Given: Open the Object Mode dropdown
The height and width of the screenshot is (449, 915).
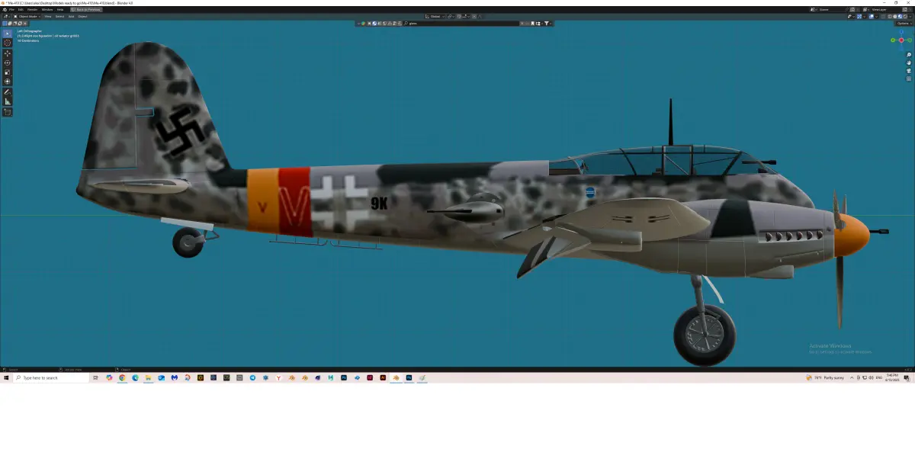Looking at the screenshot, I should click(x=27, y=17).
